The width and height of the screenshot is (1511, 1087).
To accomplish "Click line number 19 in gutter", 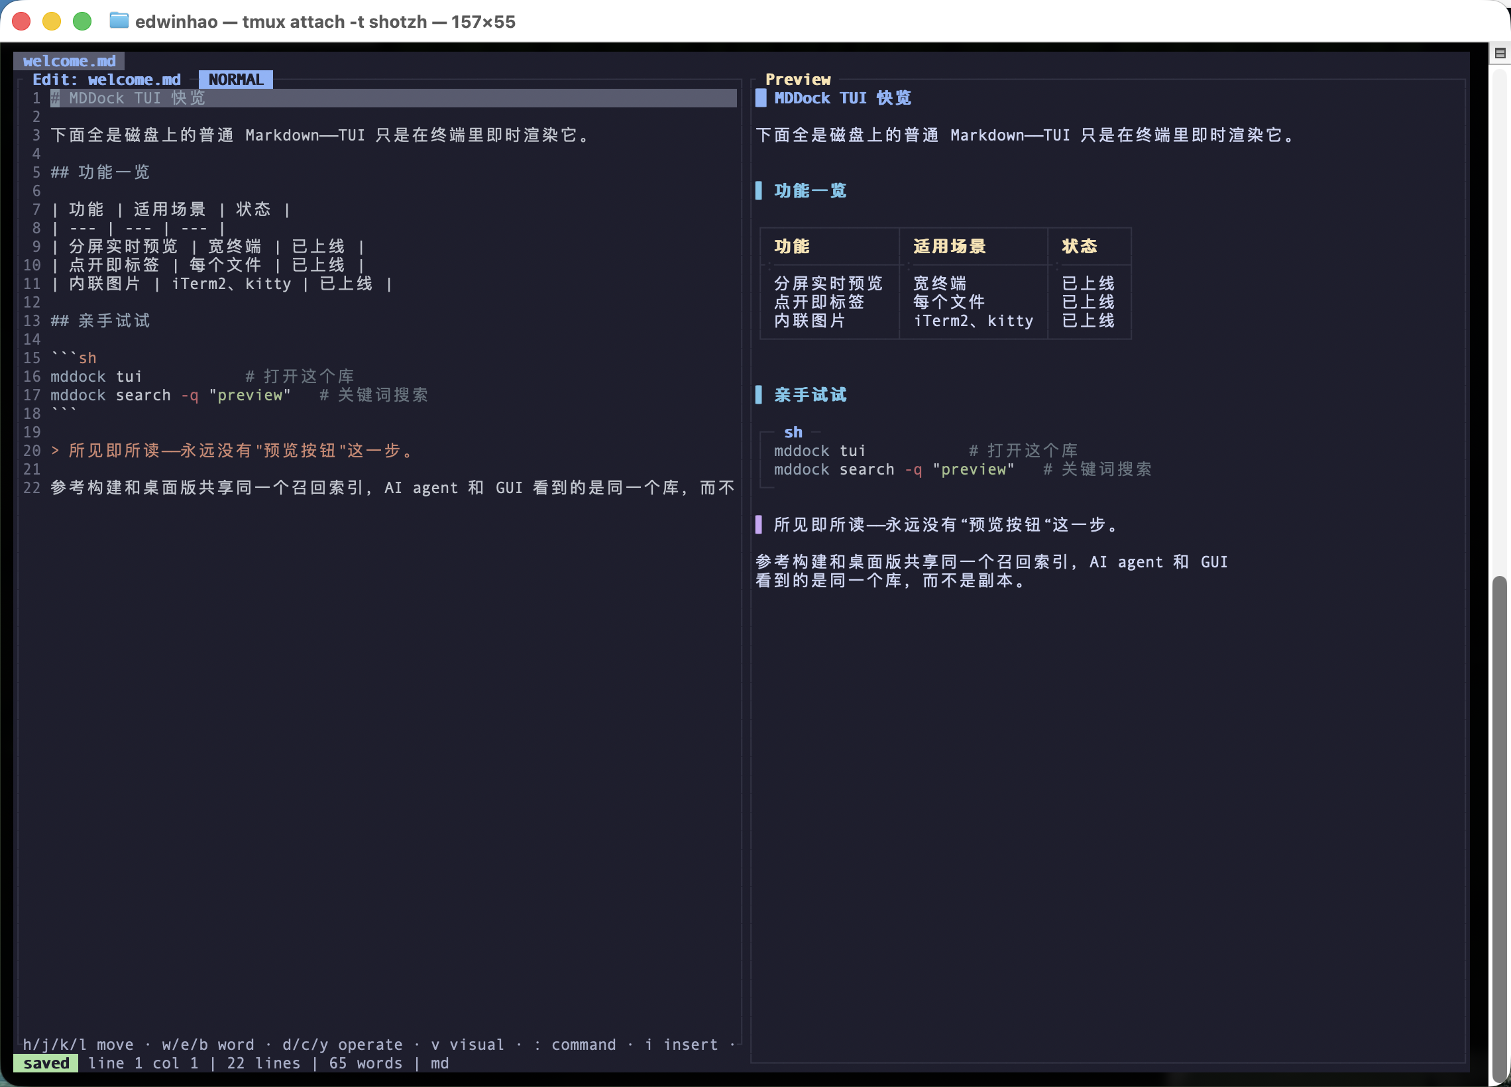I will (x=32, y=432).
